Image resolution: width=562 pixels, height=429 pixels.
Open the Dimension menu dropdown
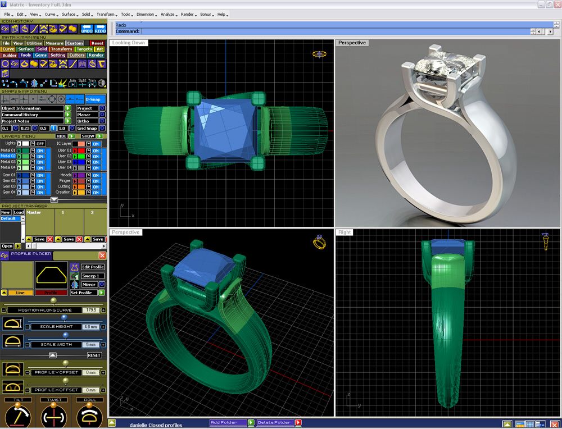[x=147, y=14]
